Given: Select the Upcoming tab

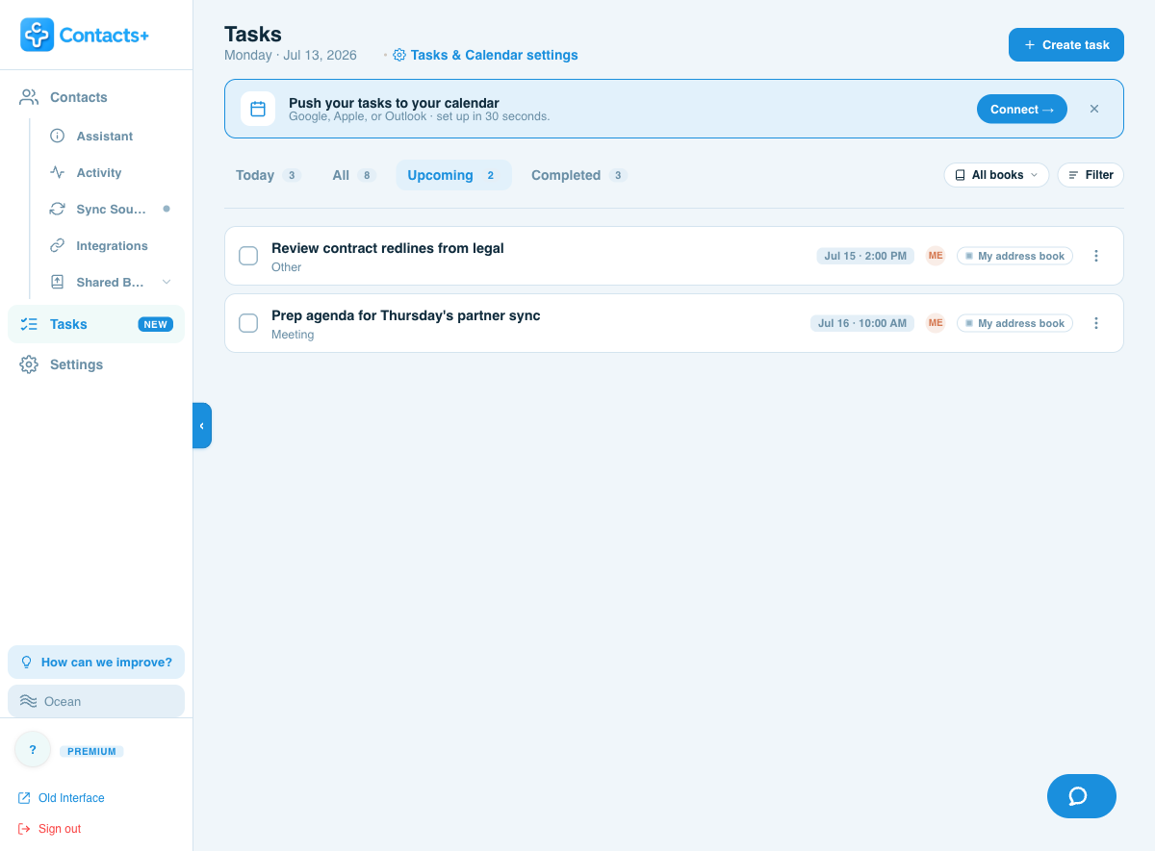Looking at the screenshot, I should (x=453, y=175).
